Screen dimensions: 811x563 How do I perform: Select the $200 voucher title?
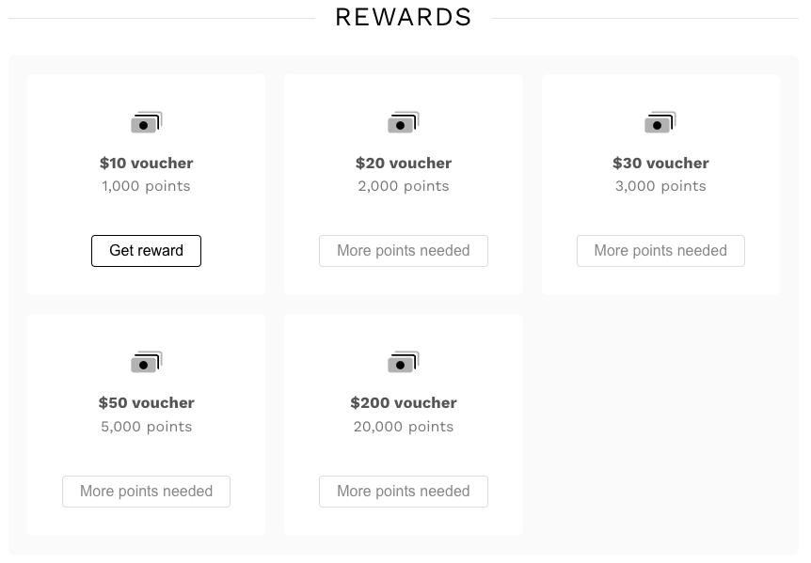[404, 403]
